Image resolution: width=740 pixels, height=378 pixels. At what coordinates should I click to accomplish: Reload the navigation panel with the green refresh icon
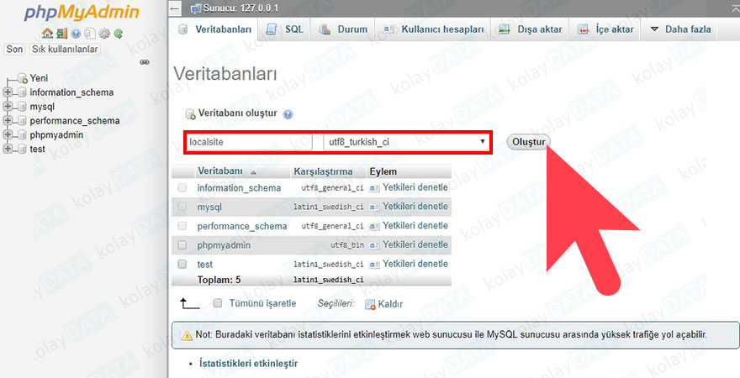coord(119,34)
